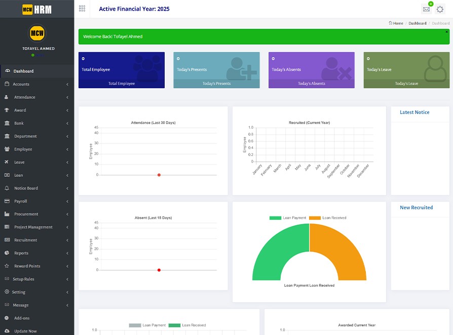Open the settings gear icon in header

pos(440,9)
